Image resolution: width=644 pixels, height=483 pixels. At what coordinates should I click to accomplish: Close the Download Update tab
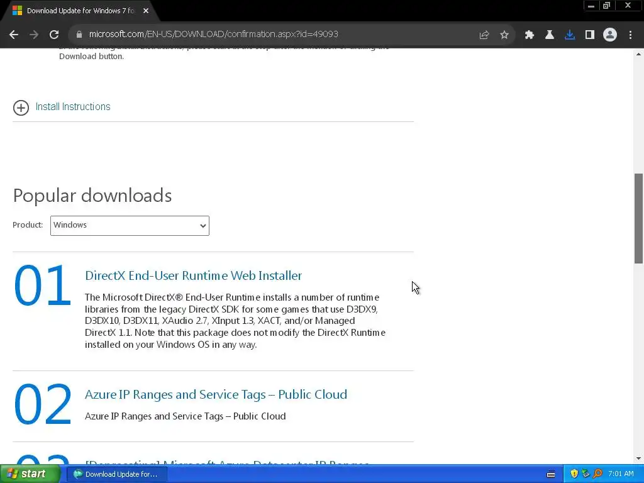pyautogui.click(x=146, y=11)
